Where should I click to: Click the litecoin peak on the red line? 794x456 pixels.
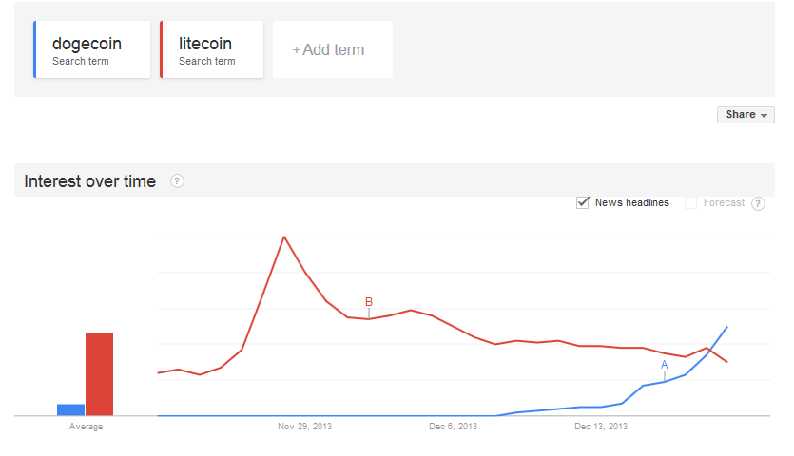(284, 237)
